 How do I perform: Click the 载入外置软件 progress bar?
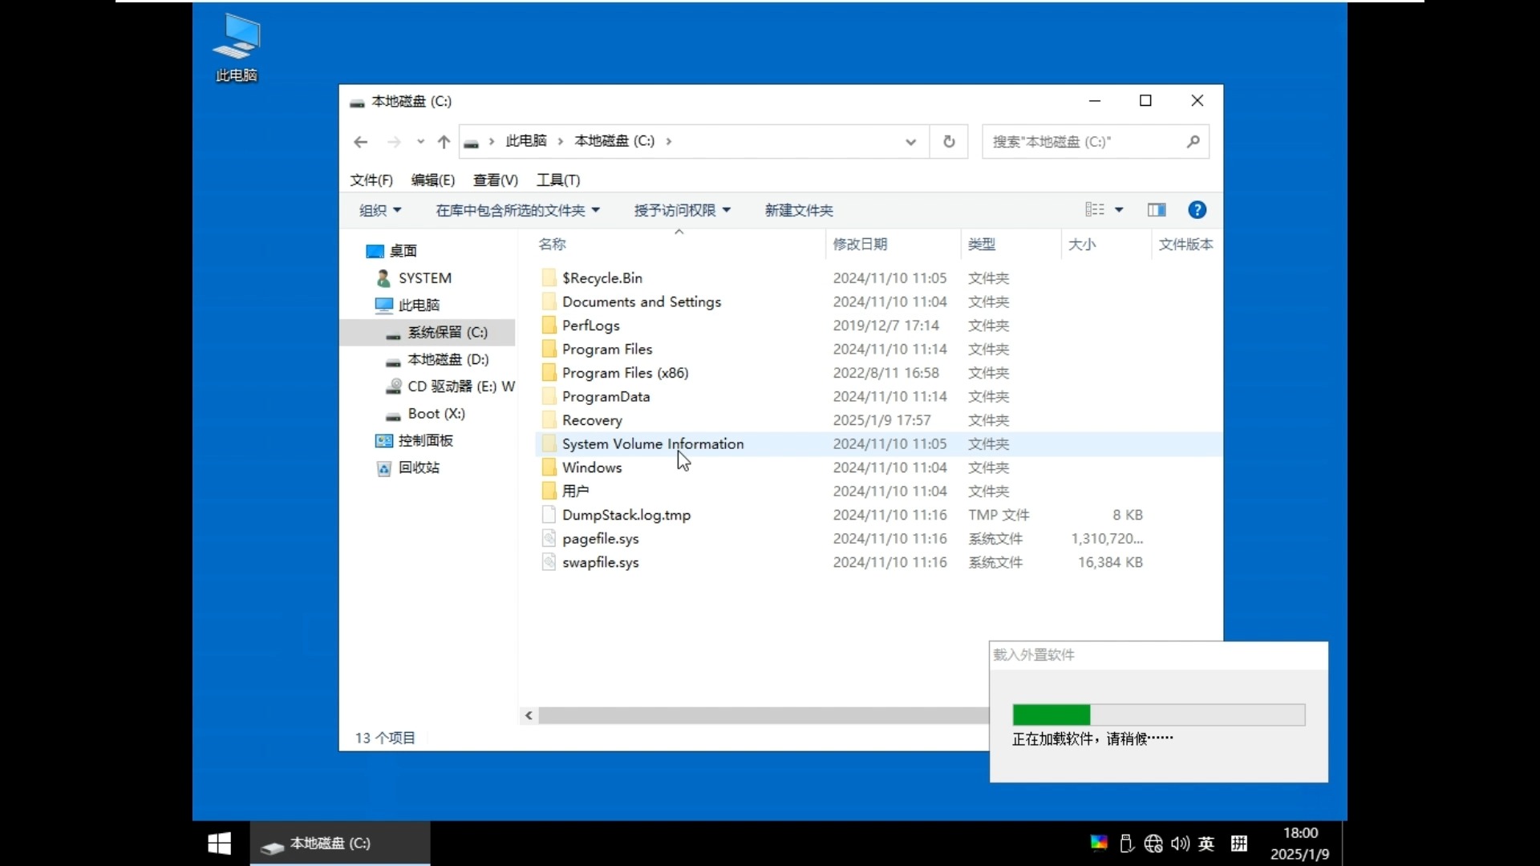(1158, 714)
